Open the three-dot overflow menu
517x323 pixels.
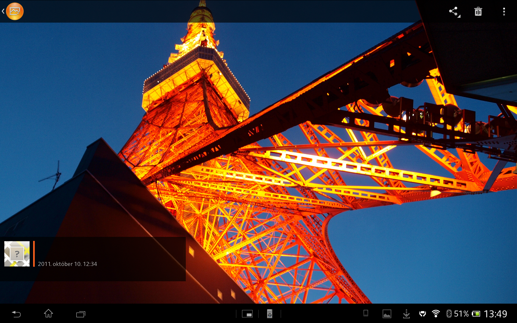(504, 12)
